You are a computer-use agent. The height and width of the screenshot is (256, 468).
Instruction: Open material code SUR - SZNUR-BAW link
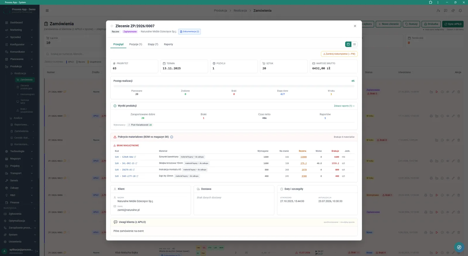point(125,157)
